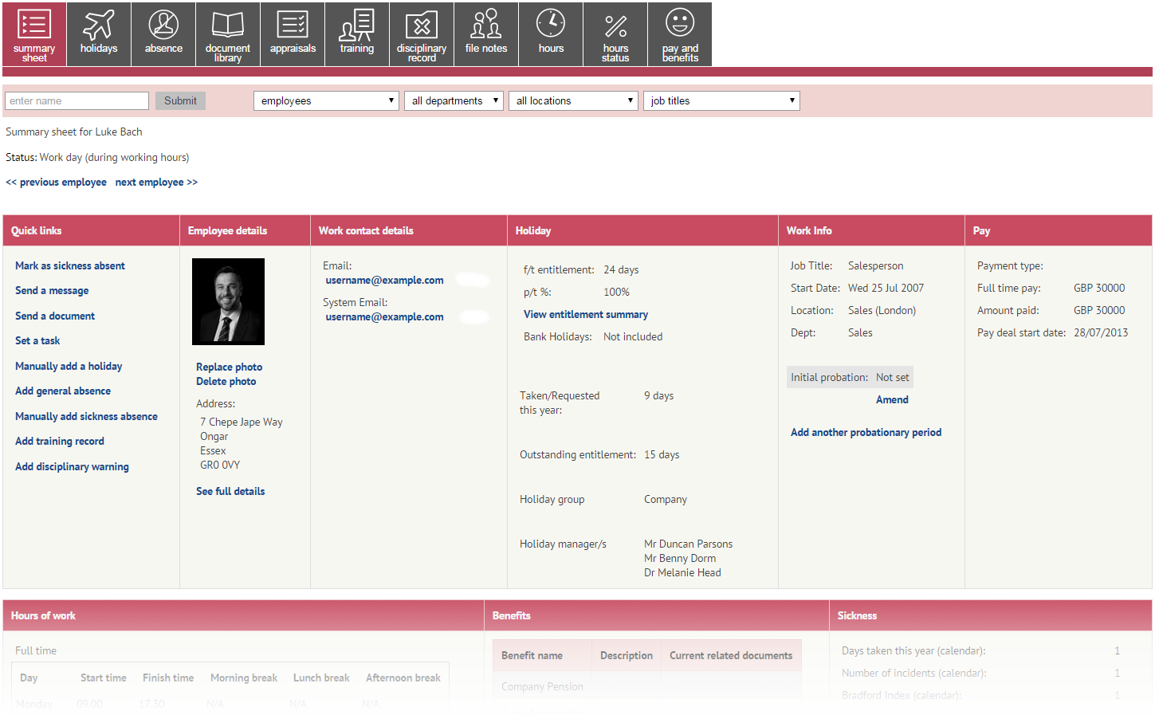Select the pay and benefits smiley icon
The image size is (1155, 715).
(679, 33)
